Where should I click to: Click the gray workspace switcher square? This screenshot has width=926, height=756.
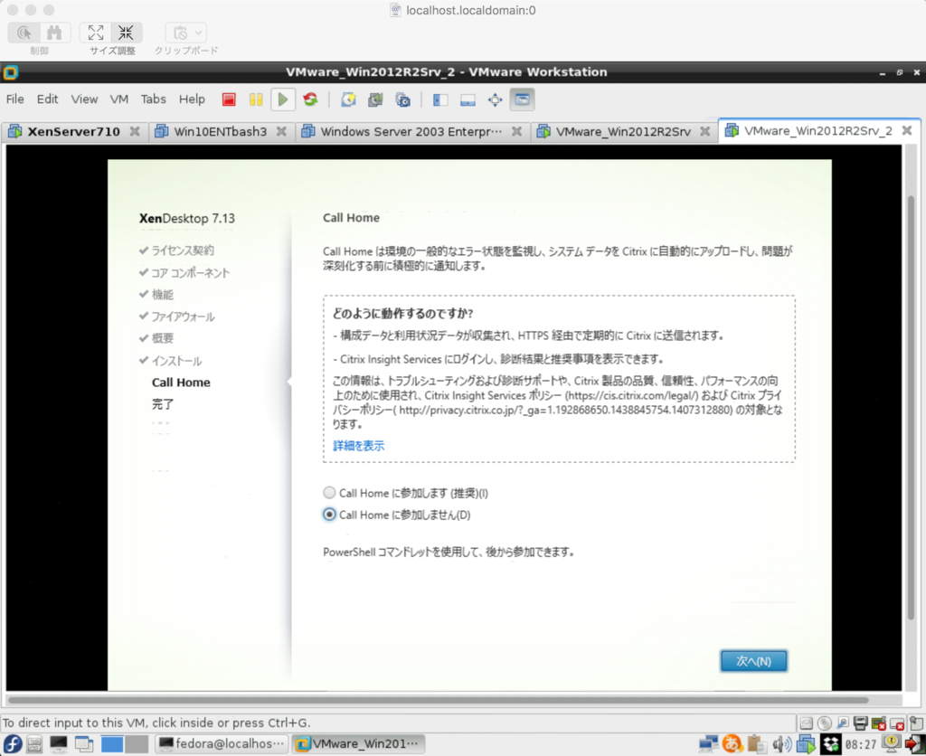pyautogui.click(x=137, y=743)
